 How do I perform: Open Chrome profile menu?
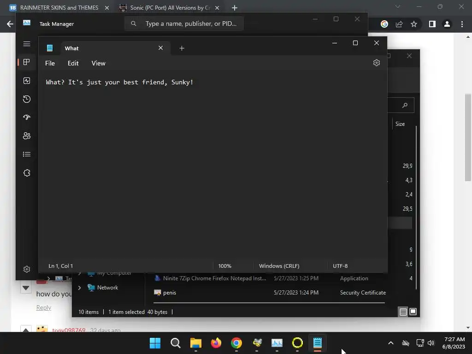tap(447, 24)
